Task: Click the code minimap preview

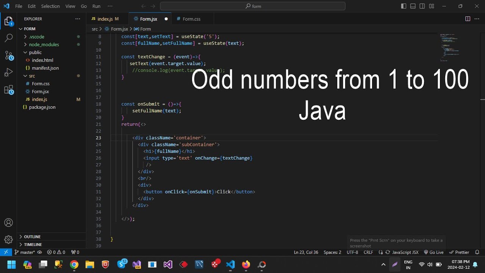Action: [450, 47]
